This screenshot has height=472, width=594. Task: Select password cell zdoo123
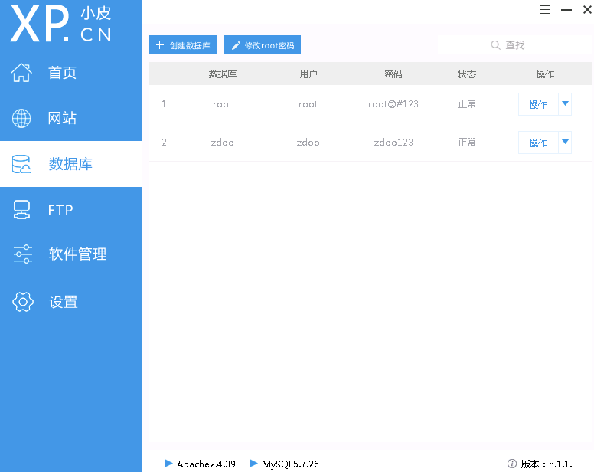tap(393, 143)
